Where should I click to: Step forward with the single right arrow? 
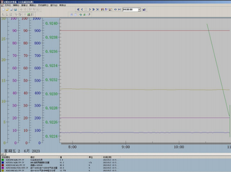pyautogui.click(x=90, y=10)
